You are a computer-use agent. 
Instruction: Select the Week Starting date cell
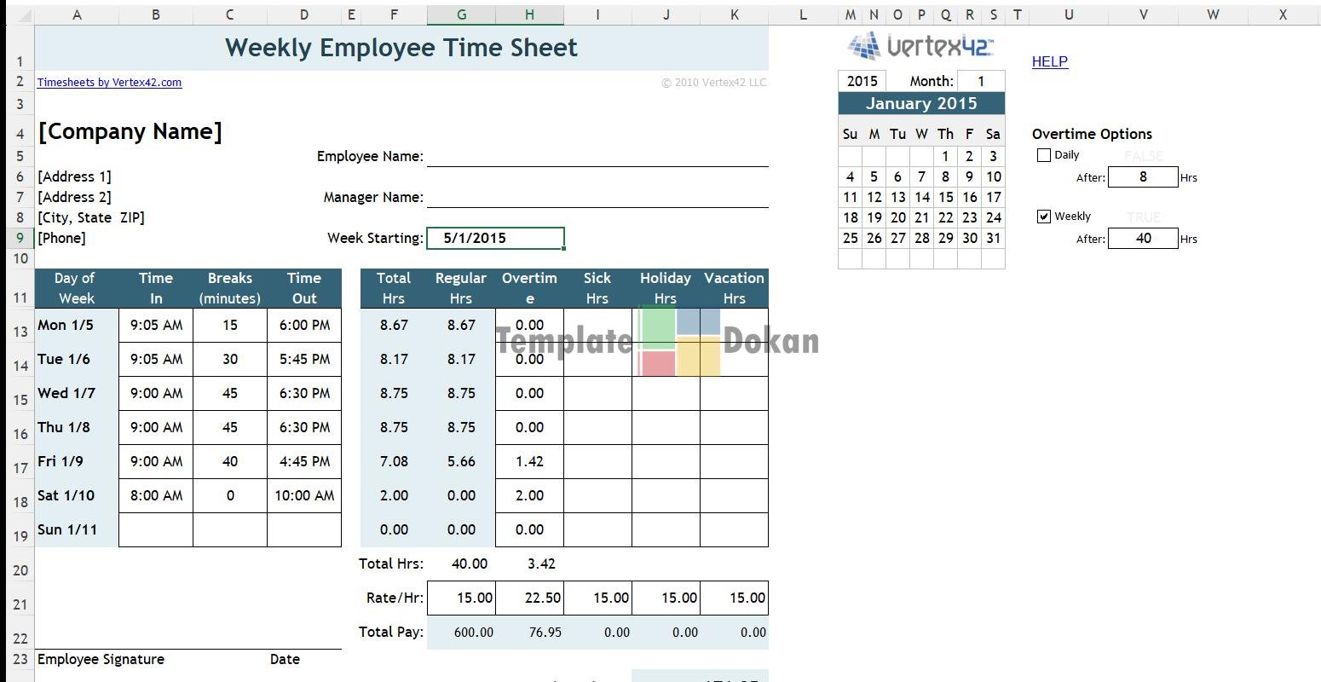pos(495,238)
